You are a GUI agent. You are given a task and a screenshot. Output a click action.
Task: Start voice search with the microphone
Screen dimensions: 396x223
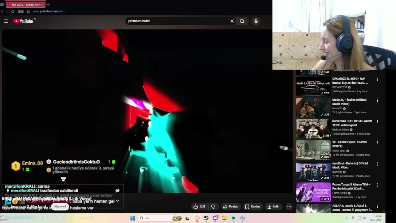click(256, 21)
